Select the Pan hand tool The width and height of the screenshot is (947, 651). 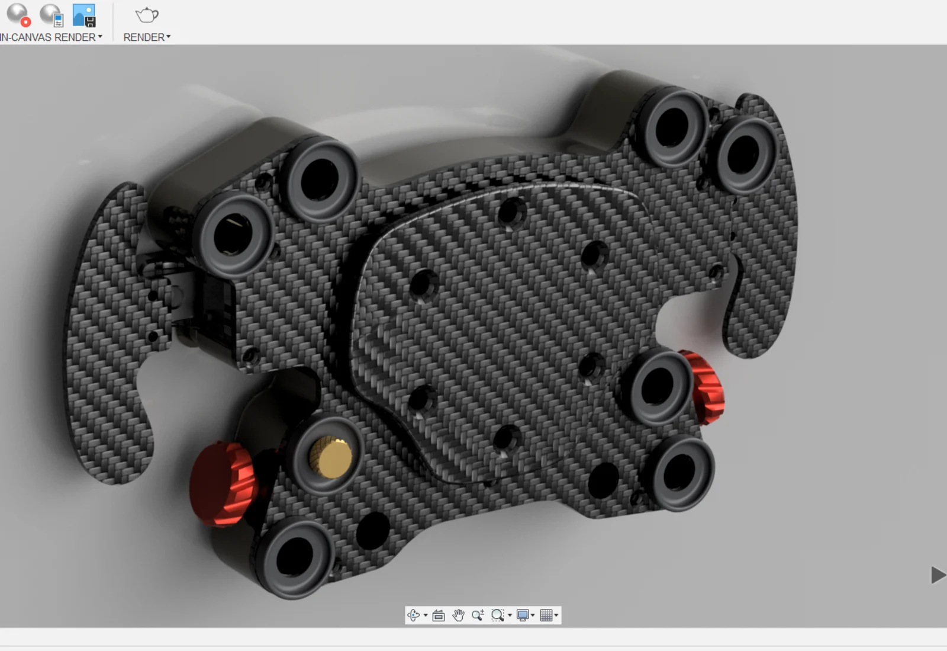point(458,615)
